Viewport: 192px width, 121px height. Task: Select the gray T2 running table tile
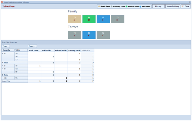pyautogui.click(x=117, y=19)
